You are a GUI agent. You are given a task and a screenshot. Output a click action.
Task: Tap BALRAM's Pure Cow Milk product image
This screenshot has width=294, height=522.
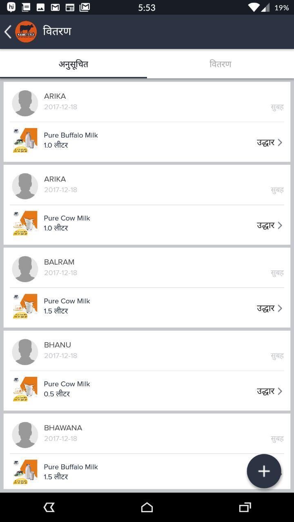[25, 306]
